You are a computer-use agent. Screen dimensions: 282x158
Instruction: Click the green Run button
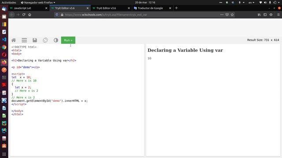(x=68, y=40)
